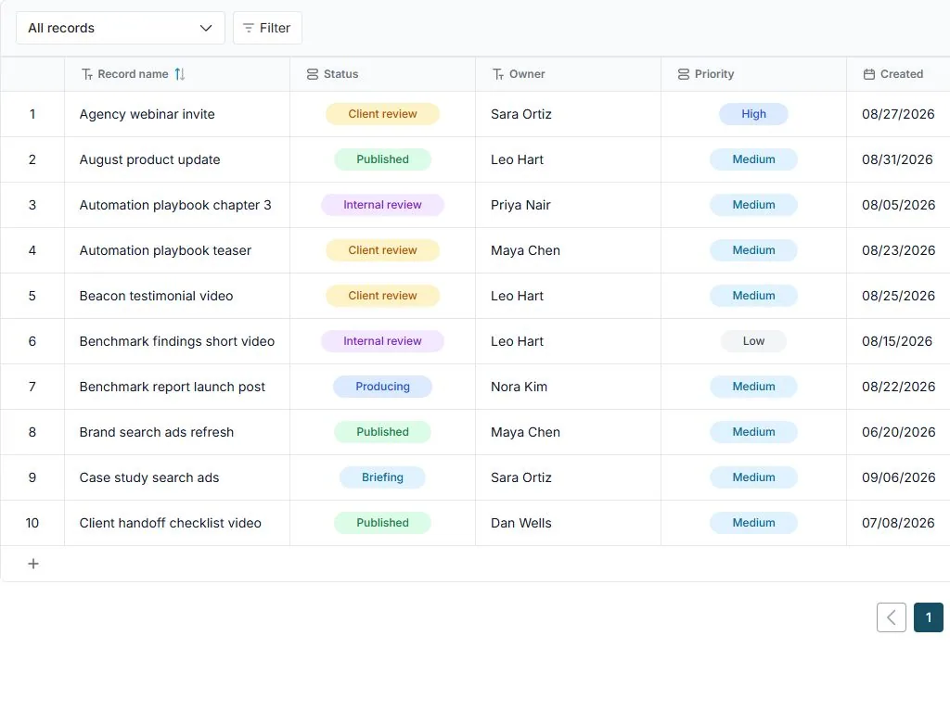
Task: Open Beacon testimonial video record
Action: (x=156, y=296)
